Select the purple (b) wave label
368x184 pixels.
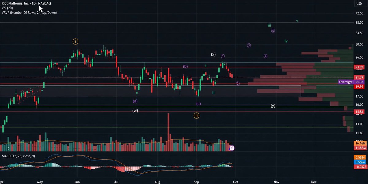pyautogui.click(x=186, y=66)
